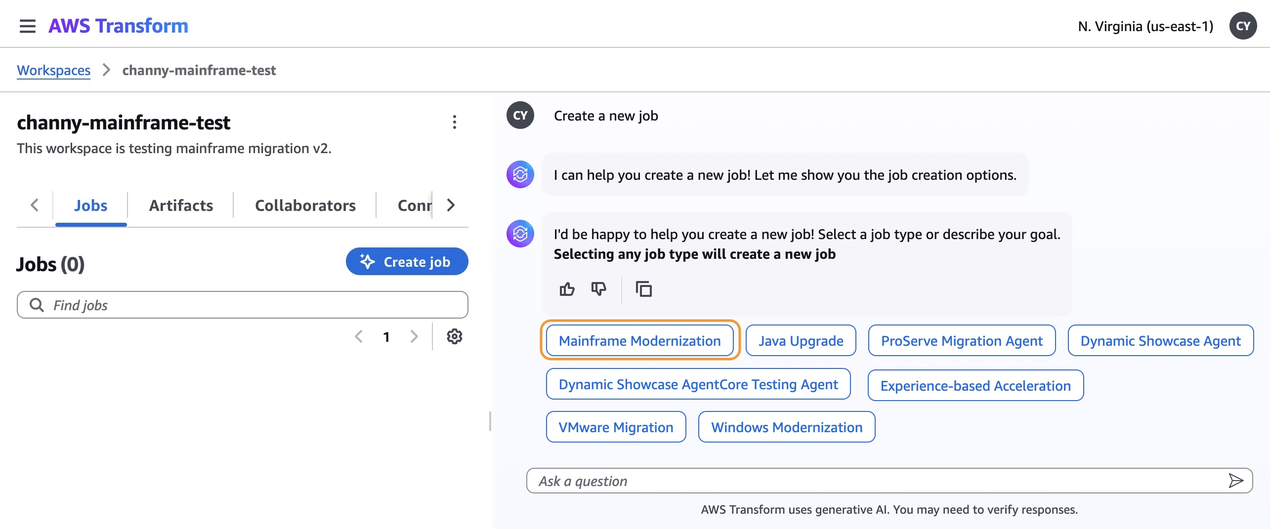
Task: Go to previous jobs page
Action: coord(359,337)
